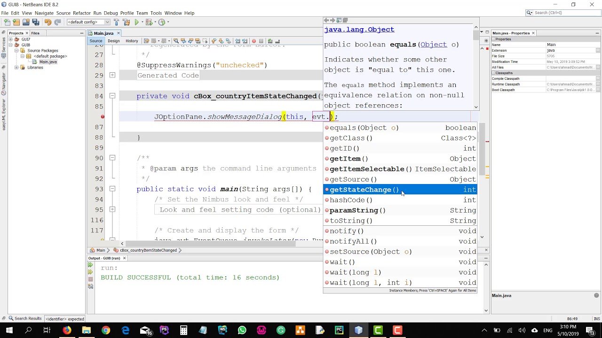This screenshot has width=602, height=338.
Task: Switch editor to Design view
Action: 113,41
